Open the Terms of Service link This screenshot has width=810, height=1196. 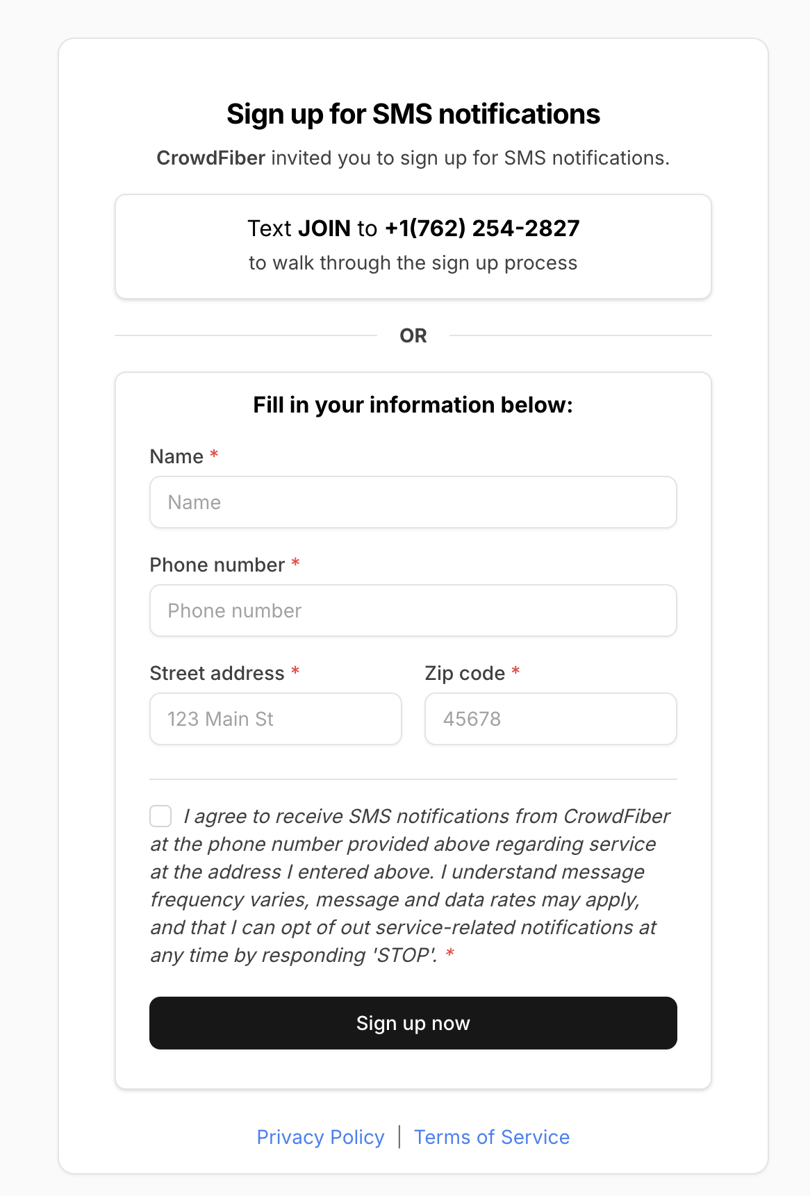(492, 1137)
